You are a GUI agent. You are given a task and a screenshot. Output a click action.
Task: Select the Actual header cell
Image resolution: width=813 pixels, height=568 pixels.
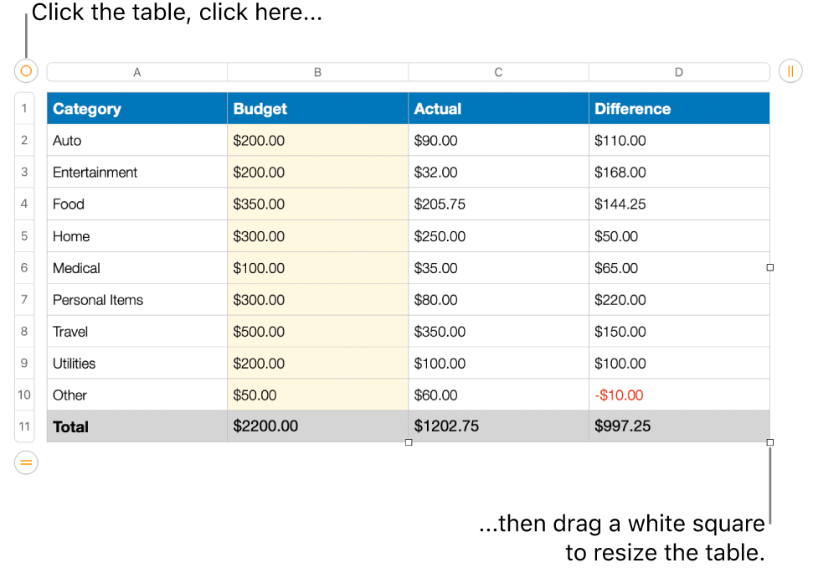(498, 108)
